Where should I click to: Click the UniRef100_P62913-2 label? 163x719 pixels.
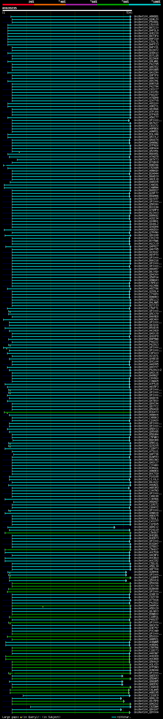pos(148,370)
